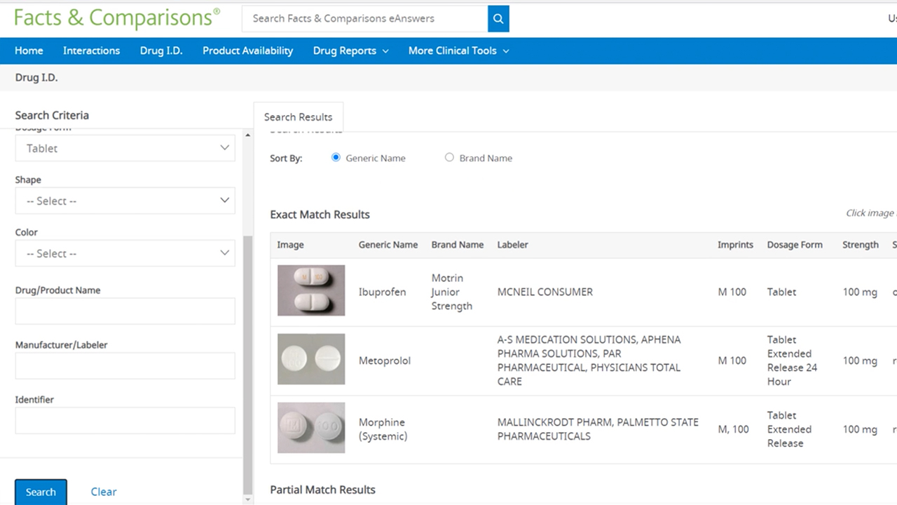Select the Generic Name sort radio button
This screenshot has height=505, width=897.
336,158
